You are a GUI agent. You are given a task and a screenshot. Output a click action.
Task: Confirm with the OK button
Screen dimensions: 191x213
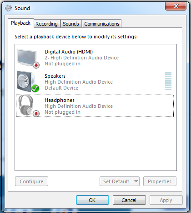tap(92, 200)
